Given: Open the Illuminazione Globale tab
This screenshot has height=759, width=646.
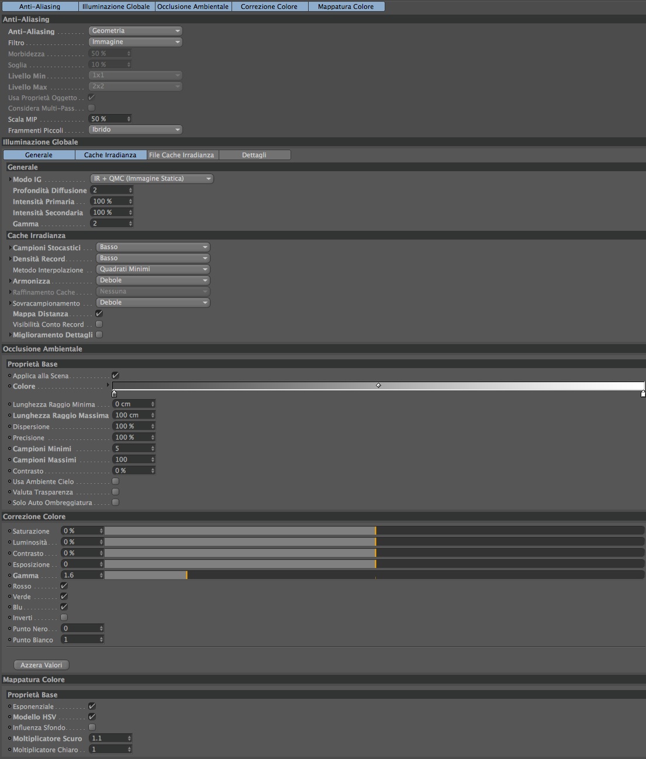Looking at the screenshot, I should click(116, 6).
